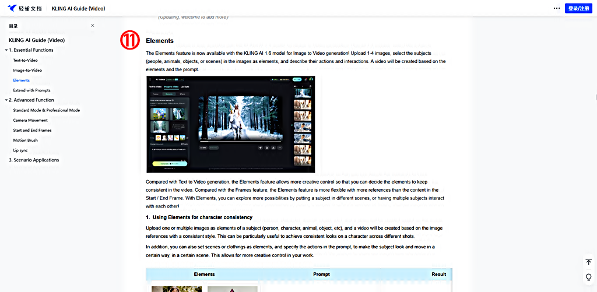Screen dimensions: 597x292
Task: Jump to Start and End Frames
Action: [x=33, y=130]
